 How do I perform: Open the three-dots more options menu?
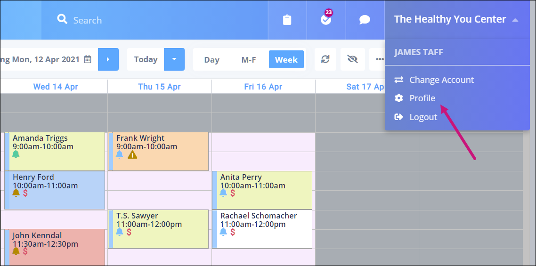[x=380, y=59]
